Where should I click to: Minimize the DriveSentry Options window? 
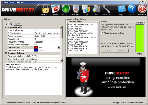coord(140,2)
